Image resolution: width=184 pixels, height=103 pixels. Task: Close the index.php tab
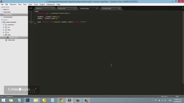[75, 9]
